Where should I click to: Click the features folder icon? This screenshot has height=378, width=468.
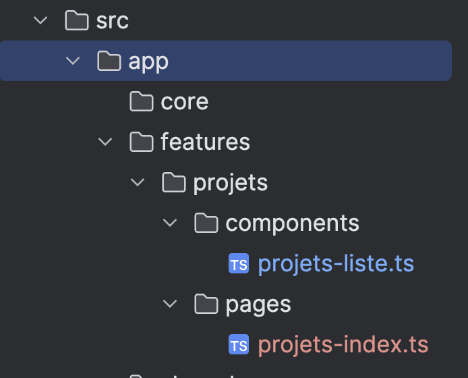[142, 142]
